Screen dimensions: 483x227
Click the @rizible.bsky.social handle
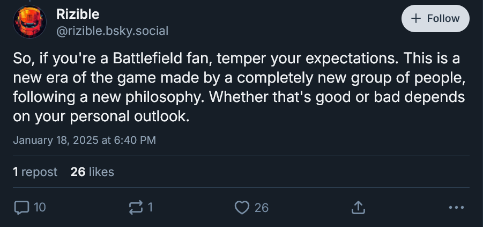(x=112, y=31)
